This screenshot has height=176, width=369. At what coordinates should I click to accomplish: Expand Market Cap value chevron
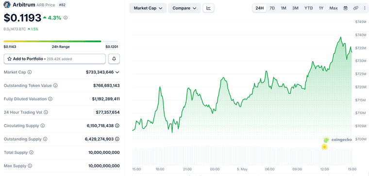tap(117, 72)
